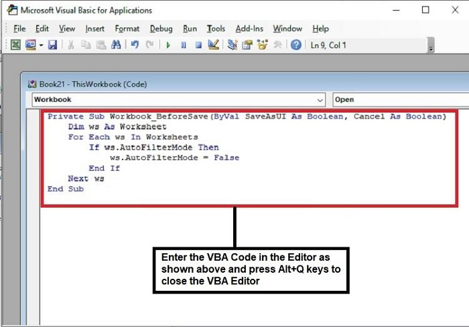Open the Object Browser icon

(263, 45)
